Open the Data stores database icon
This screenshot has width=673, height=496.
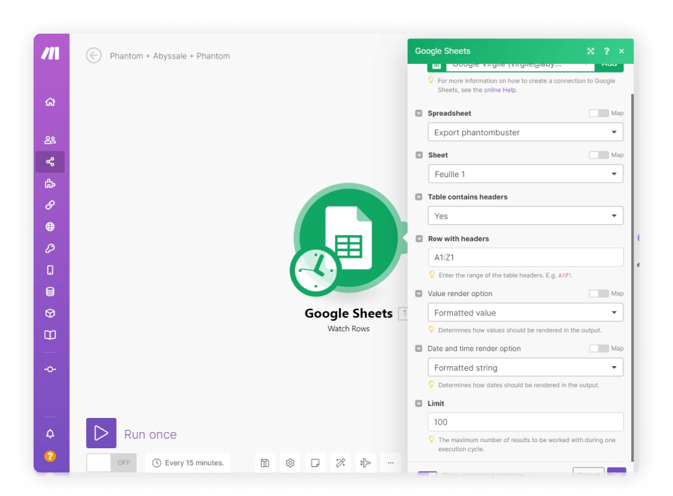tap(50, 292)
